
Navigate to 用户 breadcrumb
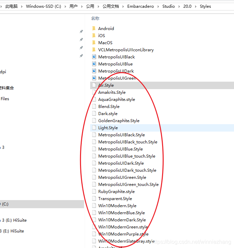(74, 6)
